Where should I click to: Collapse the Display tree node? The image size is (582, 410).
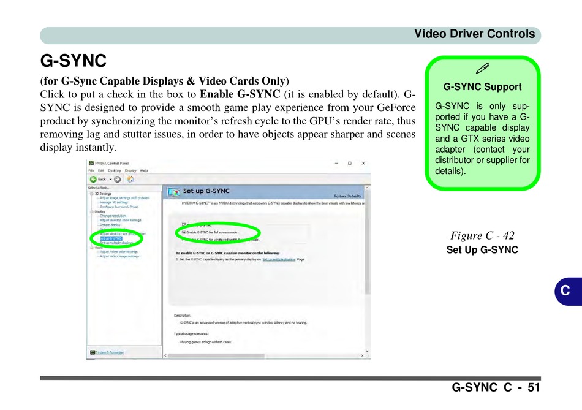(x=91, y=211)
